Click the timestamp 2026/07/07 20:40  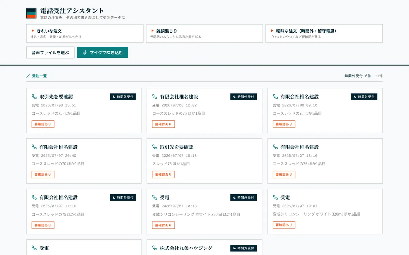pyautogui.click(x=58, y=156)
